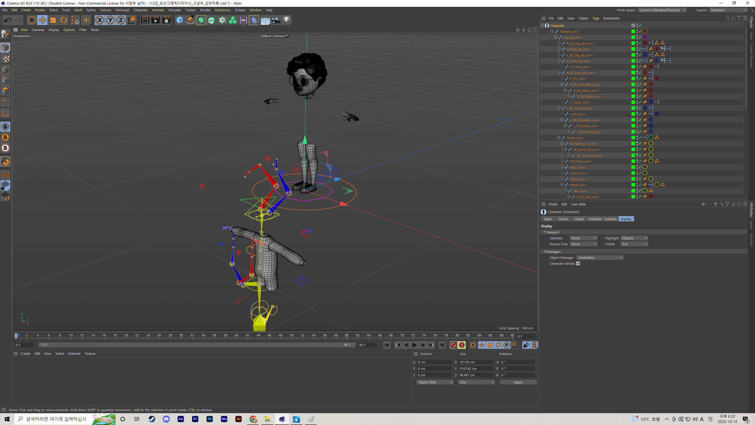Click the Record Active Objects key icon
Screen dimensions: 755x425
coord(454,345)
